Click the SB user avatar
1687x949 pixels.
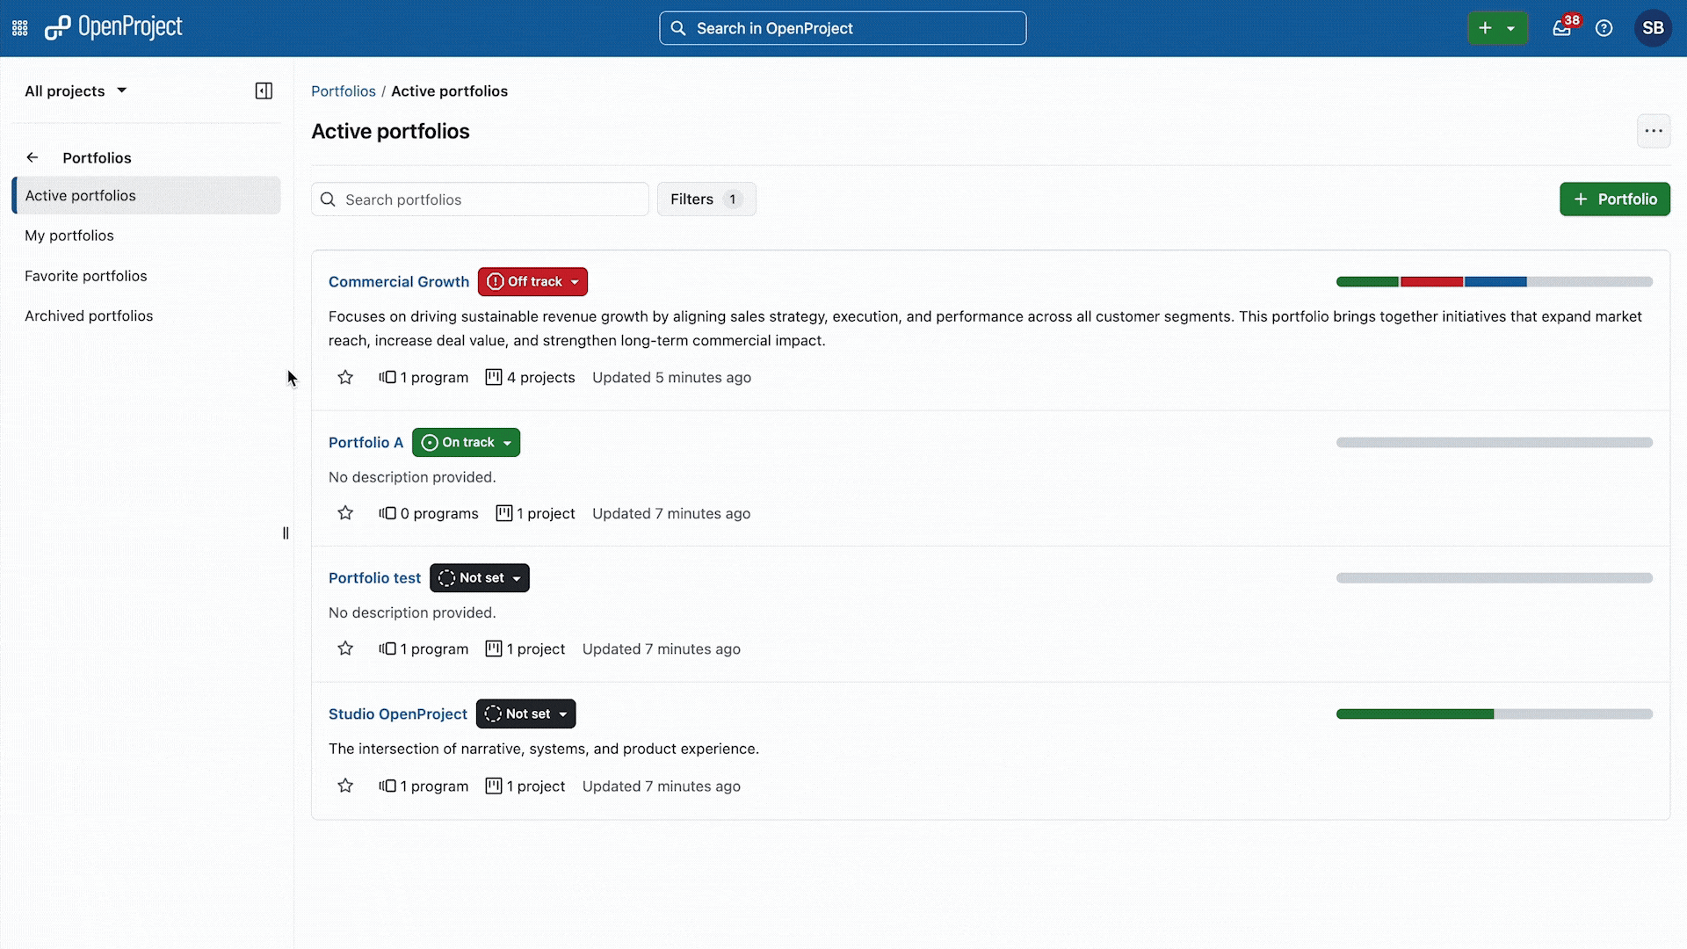click(1653, 27)
